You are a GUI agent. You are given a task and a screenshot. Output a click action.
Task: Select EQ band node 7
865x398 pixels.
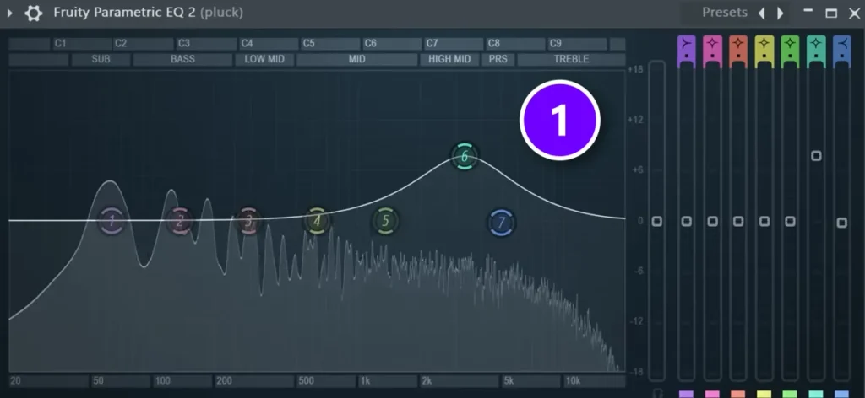click(x=501, y=223)
